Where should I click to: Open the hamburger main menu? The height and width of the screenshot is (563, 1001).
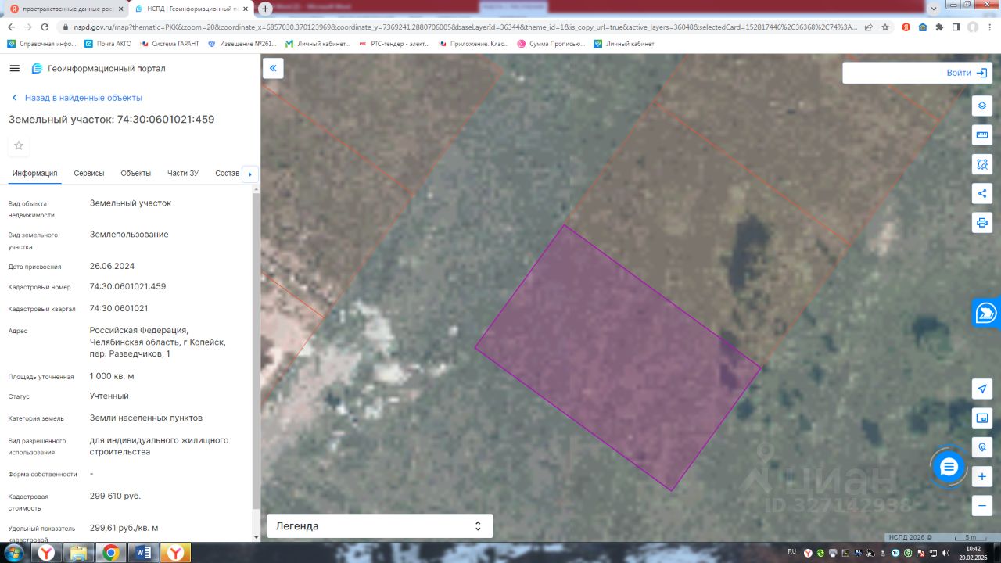14,69
